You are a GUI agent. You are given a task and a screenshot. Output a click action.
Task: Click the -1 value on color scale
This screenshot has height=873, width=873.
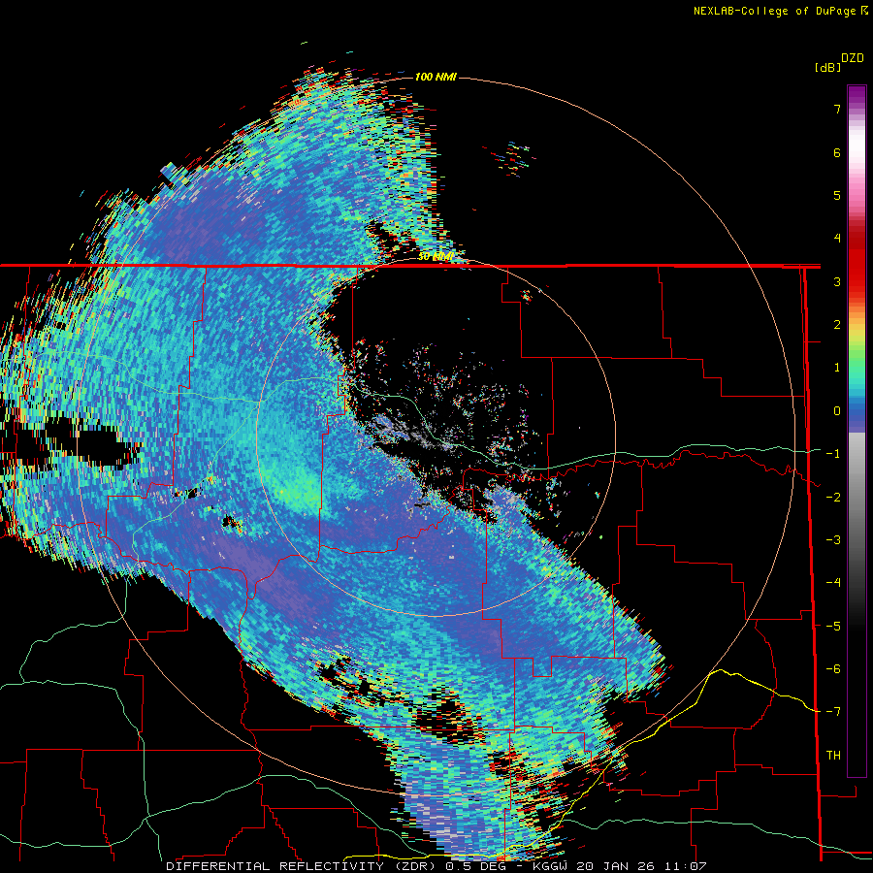click(x=833, y=454)
